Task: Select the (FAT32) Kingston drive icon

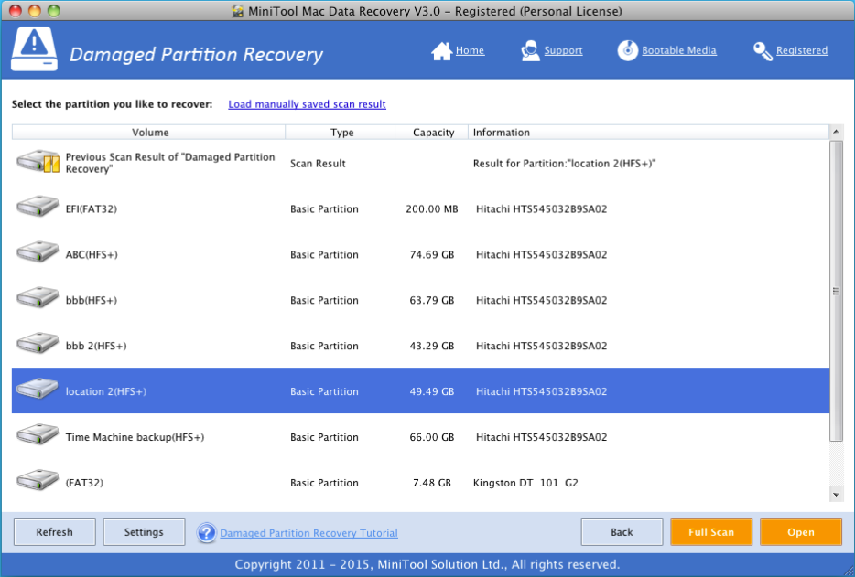Action: 38,482
